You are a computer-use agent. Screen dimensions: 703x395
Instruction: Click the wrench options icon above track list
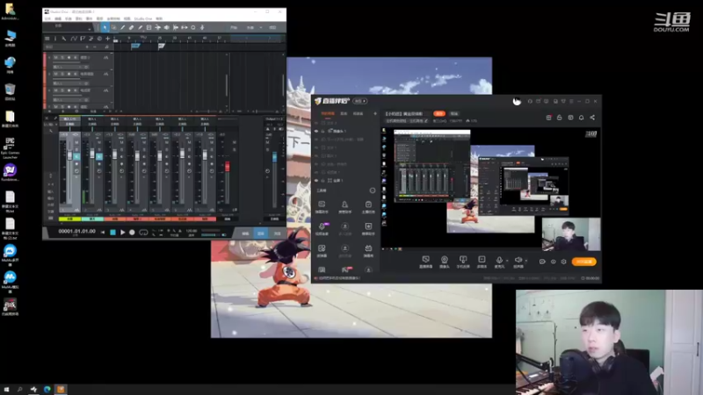click(x=64, y=39)
